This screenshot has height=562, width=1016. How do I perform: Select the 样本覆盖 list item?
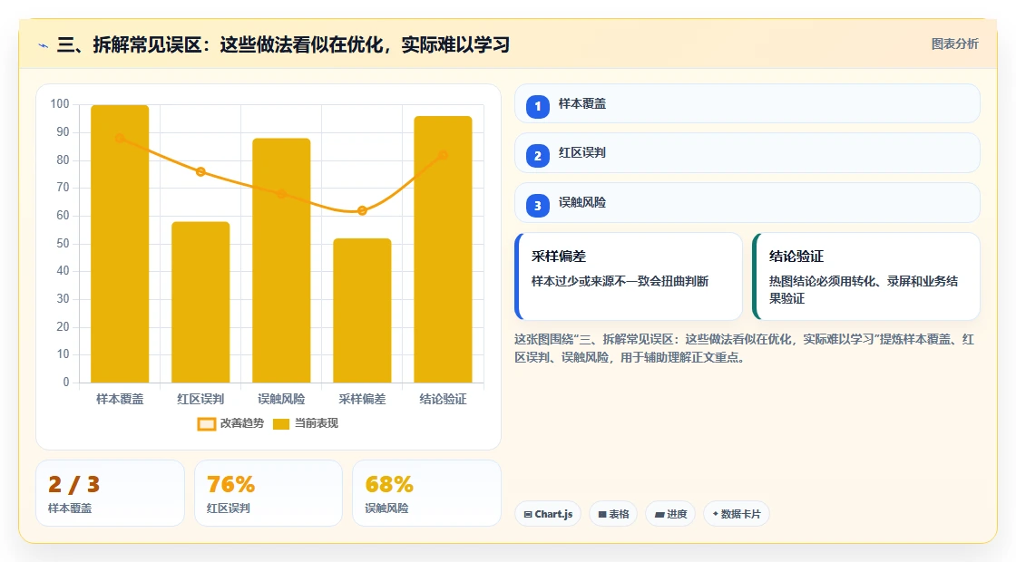747,103
